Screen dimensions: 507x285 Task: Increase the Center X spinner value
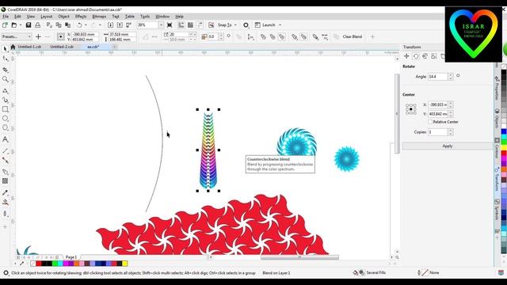[x=451, y=103]
